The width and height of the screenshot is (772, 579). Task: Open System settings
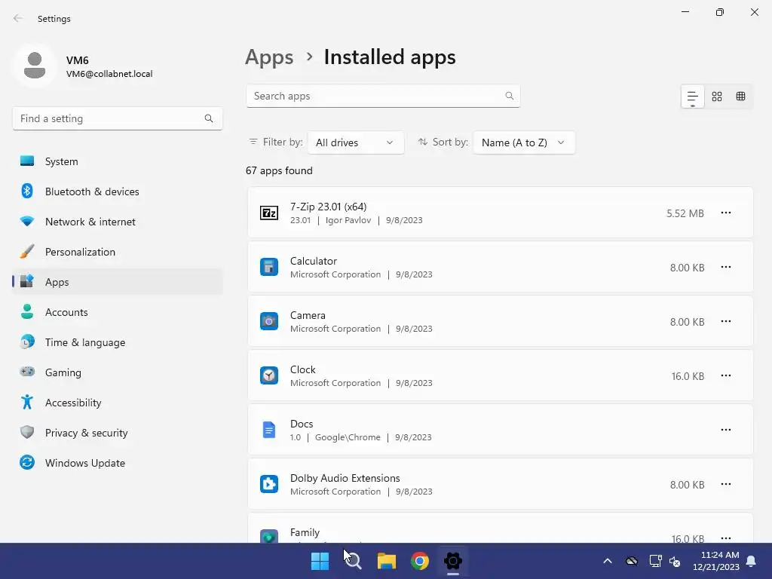[118, 161]
